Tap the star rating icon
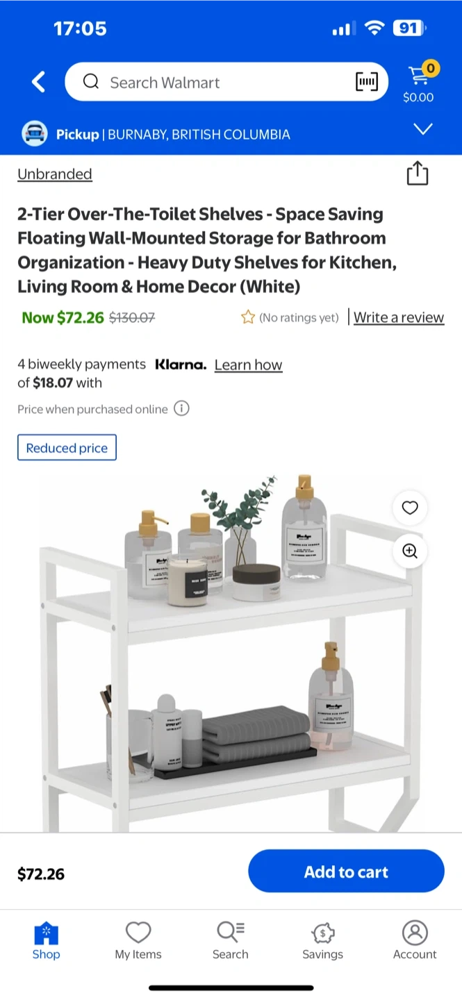The height and width of the screenshot is (1000, 462). (x=248, y=317)
